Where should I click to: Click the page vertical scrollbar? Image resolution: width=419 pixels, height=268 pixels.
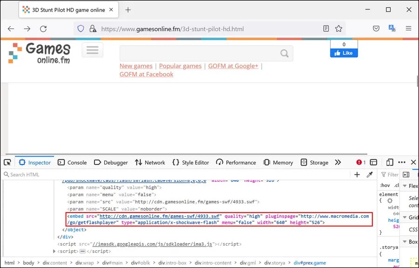coord(418,81)
